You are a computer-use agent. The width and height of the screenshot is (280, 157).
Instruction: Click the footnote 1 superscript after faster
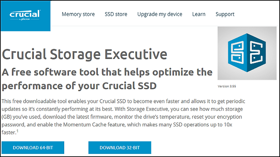17,131
